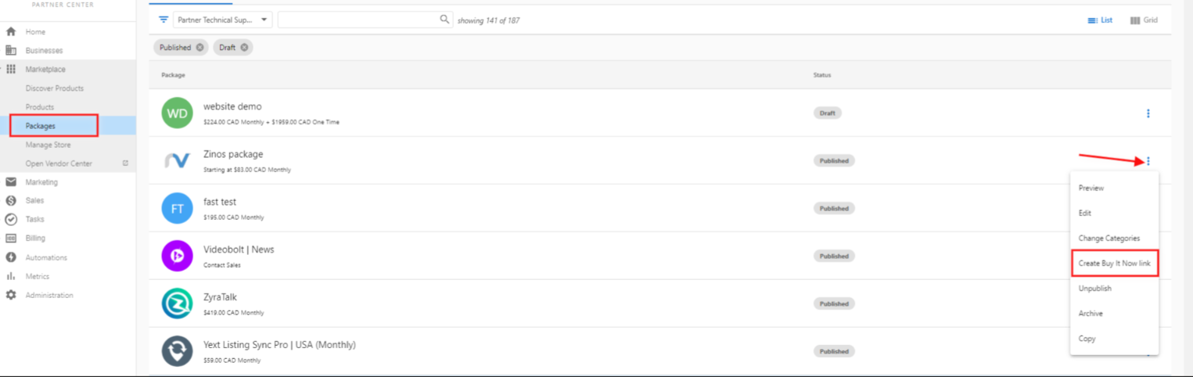Screen dimensions: 1193x377
Task: Go to Discover Products
Action: click(55, 88)
